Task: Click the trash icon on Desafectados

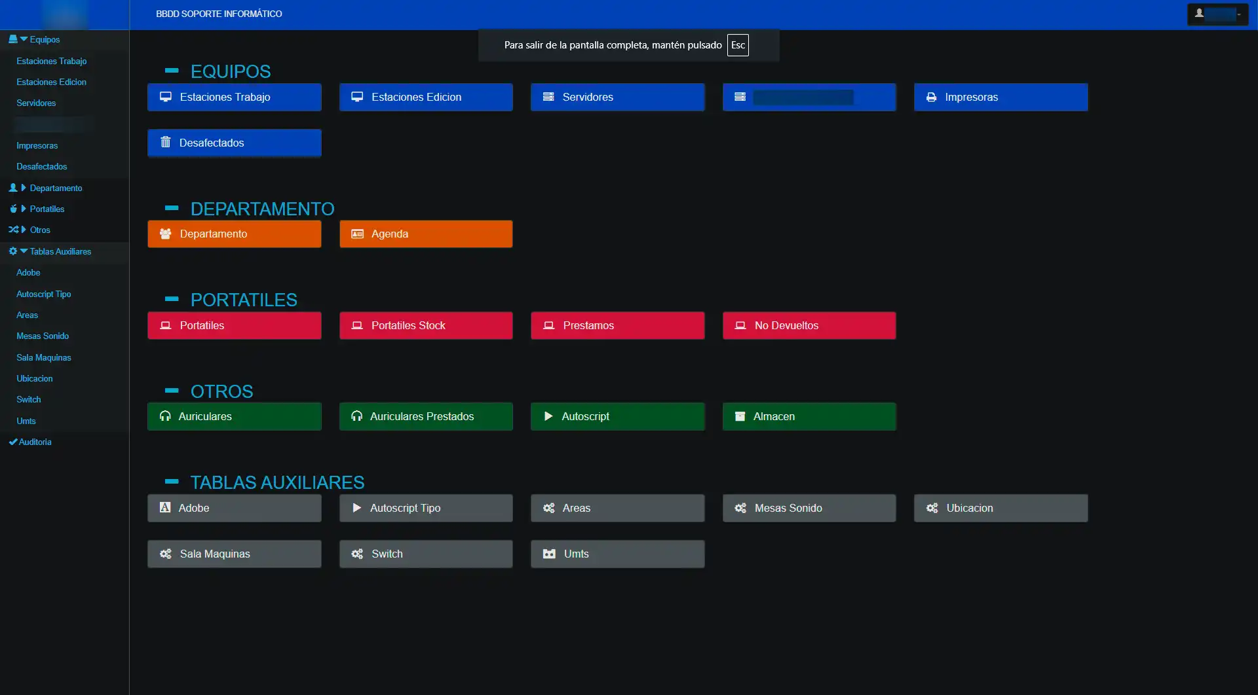Action: [x=166, y=142]
